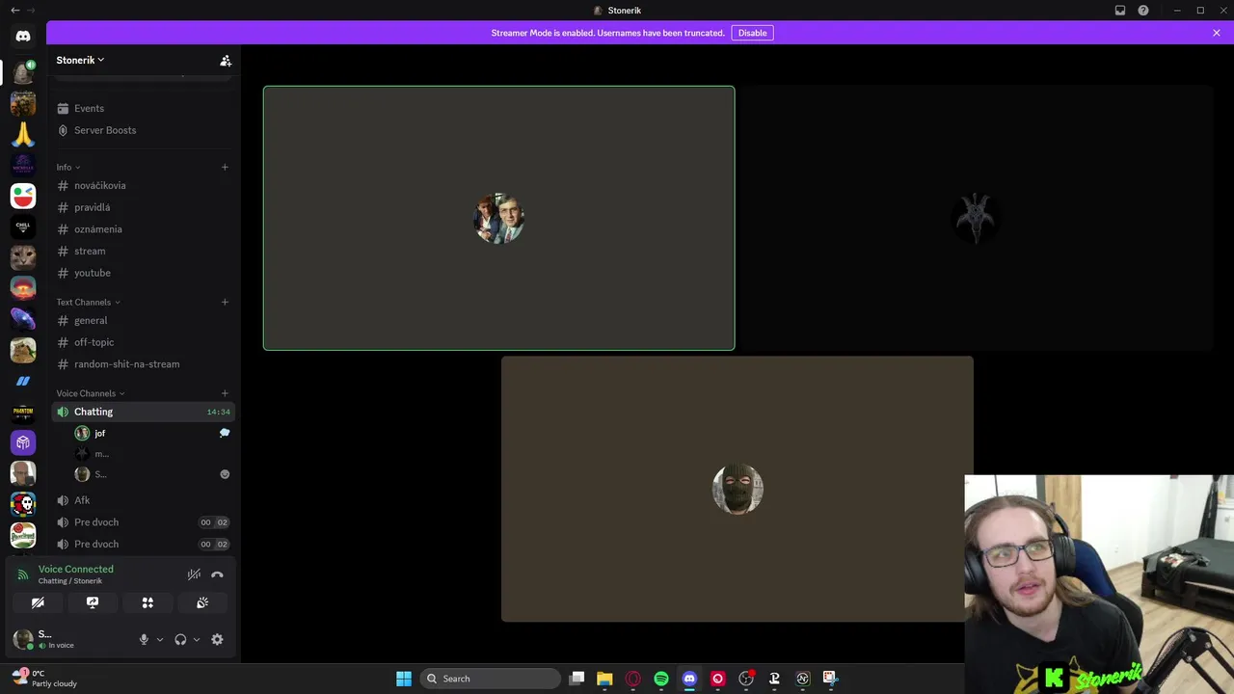Open Events in the sidebar
Viewport: 1234px width, 694px height.
tap(143, 108)
